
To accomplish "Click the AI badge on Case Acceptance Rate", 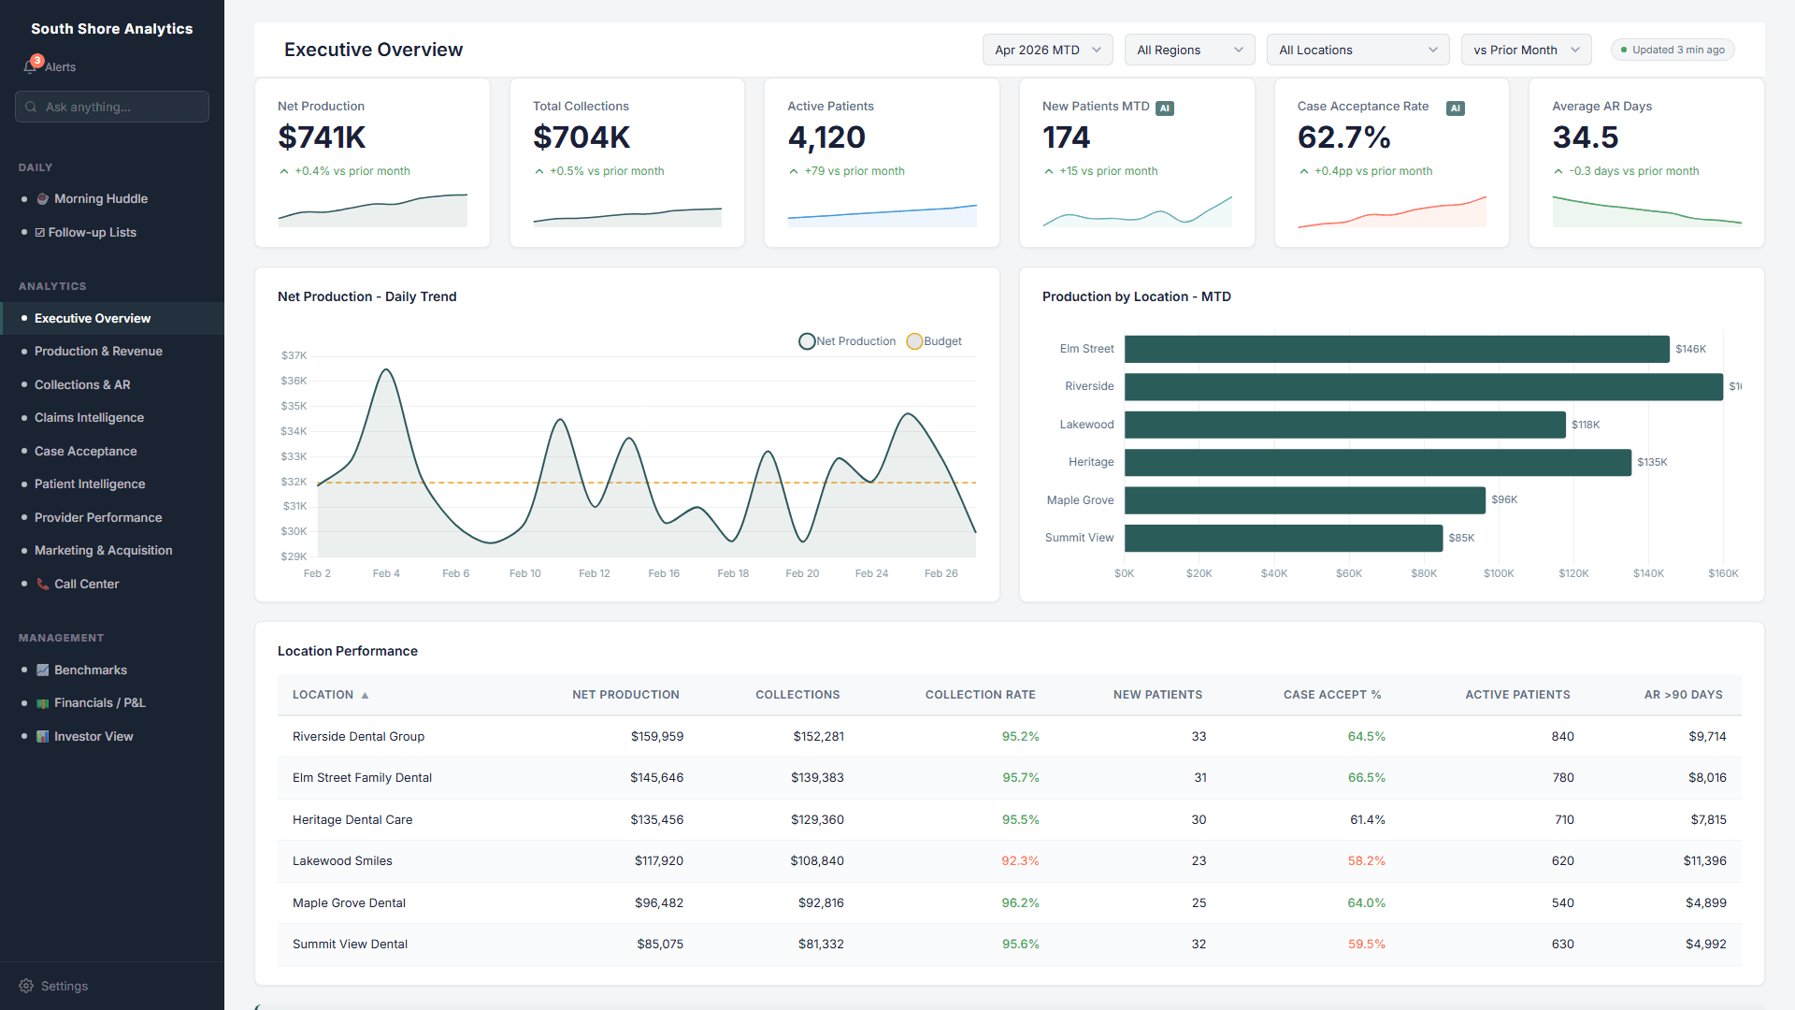I will (1456, 108).
